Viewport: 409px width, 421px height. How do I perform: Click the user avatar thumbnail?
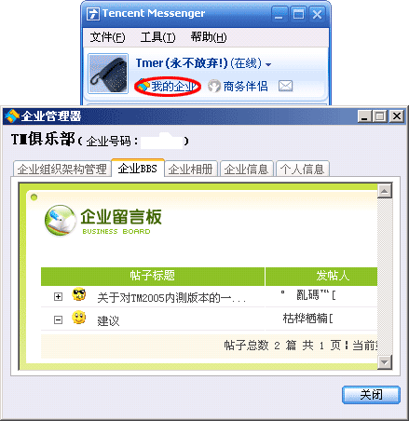108,74
